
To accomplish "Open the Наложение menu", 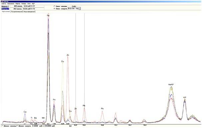I will point(11,4).
